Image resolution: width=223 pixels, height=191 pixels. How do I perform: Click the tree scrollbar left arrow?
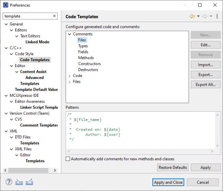[x=5, y=170]
